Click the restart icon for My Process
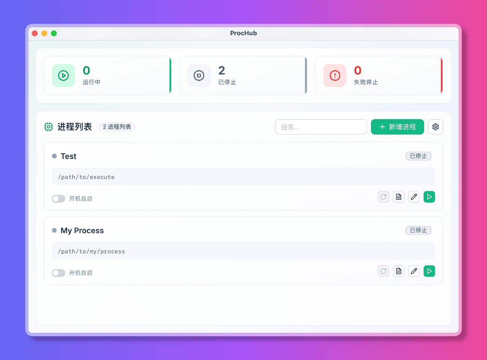The height and width of the screenshot is (360, 487). 383,271
